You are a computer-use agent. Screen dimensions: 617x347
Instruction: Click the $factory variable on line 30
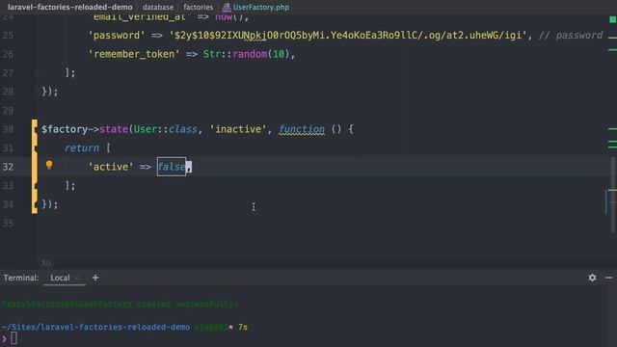pyautogui.click(x=65, y=129)
